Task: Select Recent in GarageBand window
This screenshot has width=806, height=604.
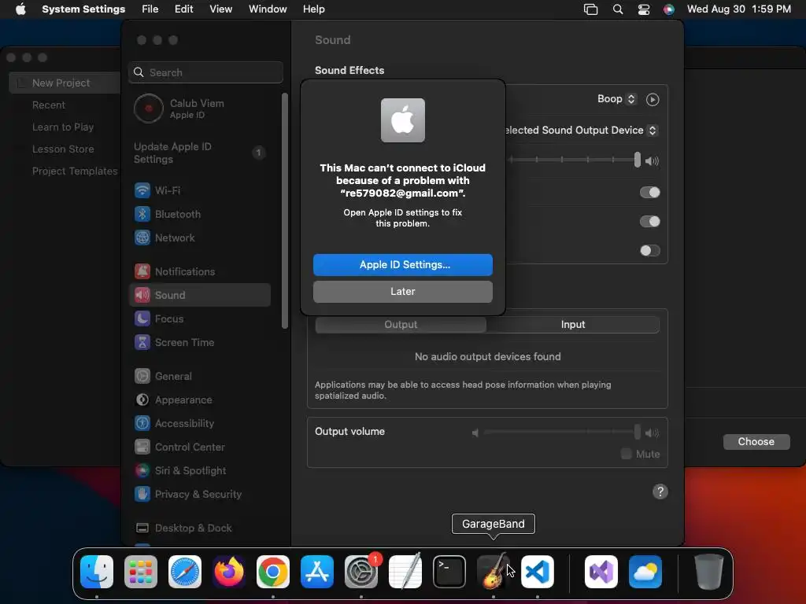Action: pos(49,105)
